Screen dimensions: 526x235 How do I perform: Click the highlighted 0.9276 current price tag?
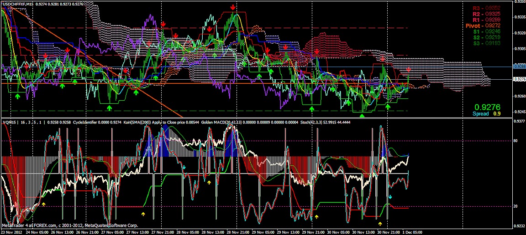click(x=519, y=79)
